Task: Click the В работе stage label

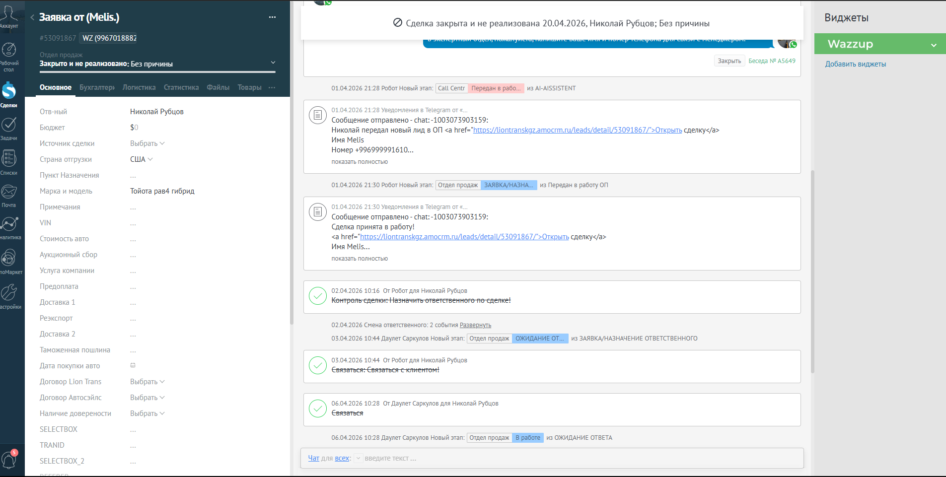Action: coord(528,438)
